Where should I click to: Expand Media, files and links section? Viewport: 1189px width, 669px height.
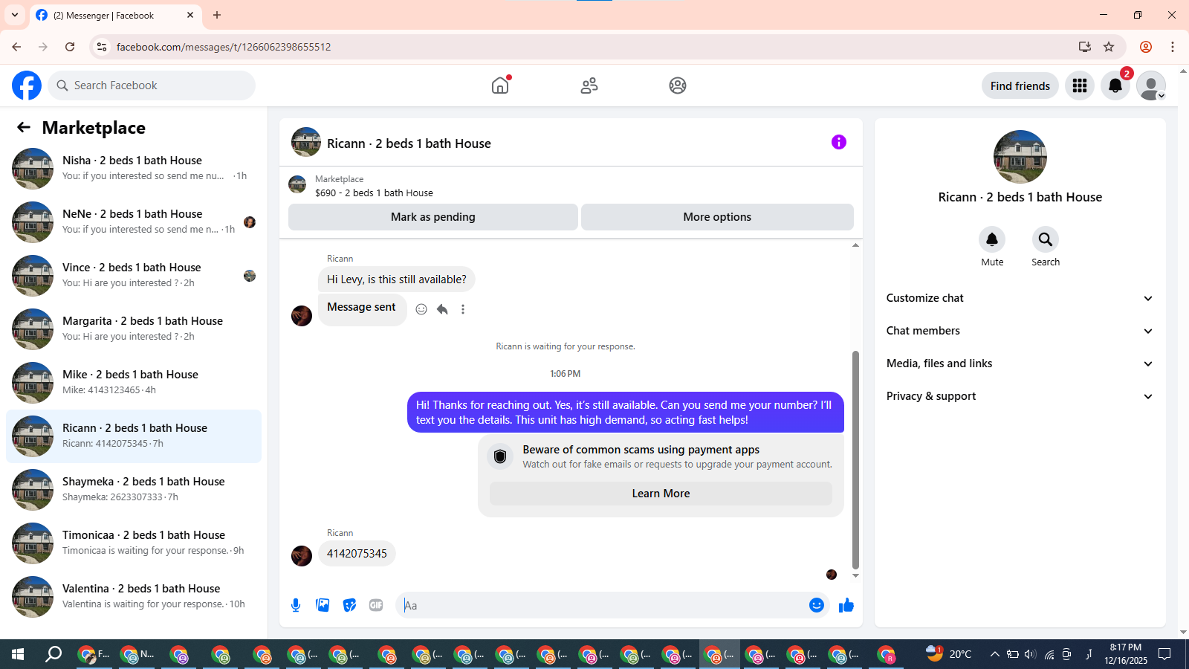1020,363
